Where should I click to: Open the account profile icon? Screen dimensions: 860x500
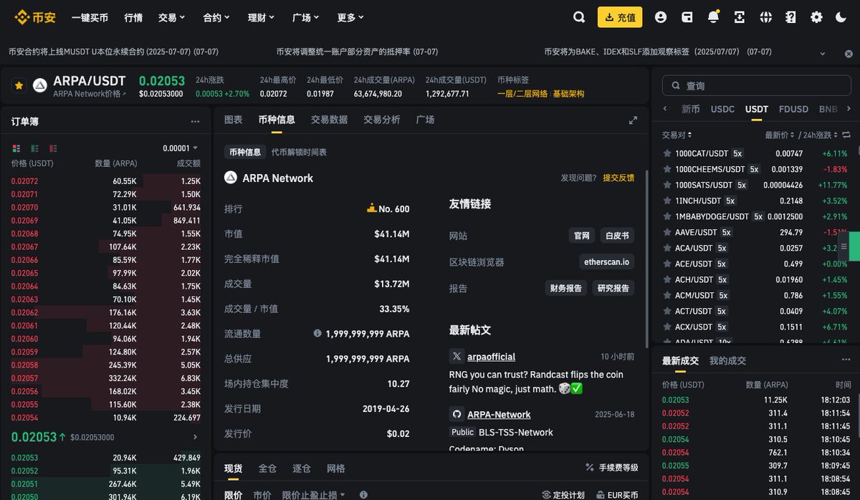tap(661, 17)
